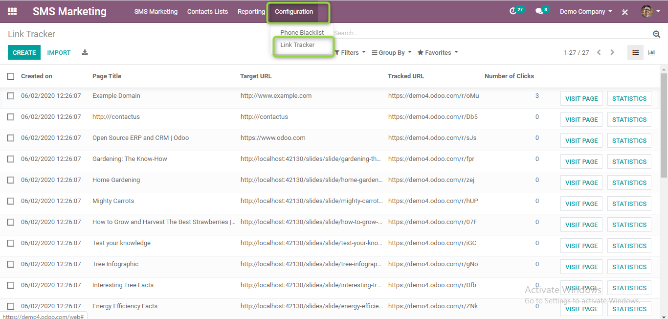
Task: Click the CREATE button
Action: pyautogui.click(x=24, y=52)
